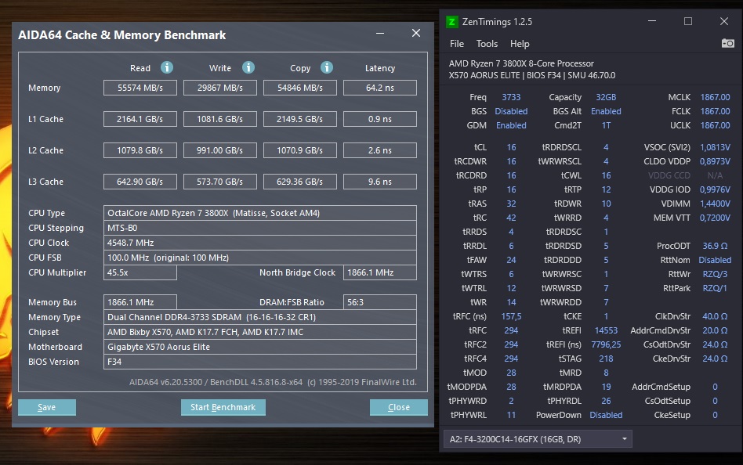Click the tRFC (ns) value 157,5
The image size is (743, 465).
coord(511,316)
